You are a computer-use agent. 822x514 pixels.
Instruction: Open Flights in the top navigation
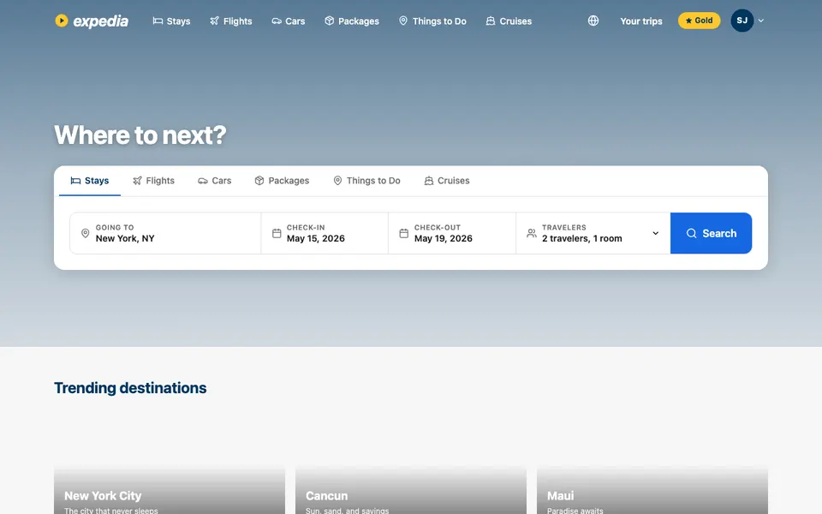point(230,21)
